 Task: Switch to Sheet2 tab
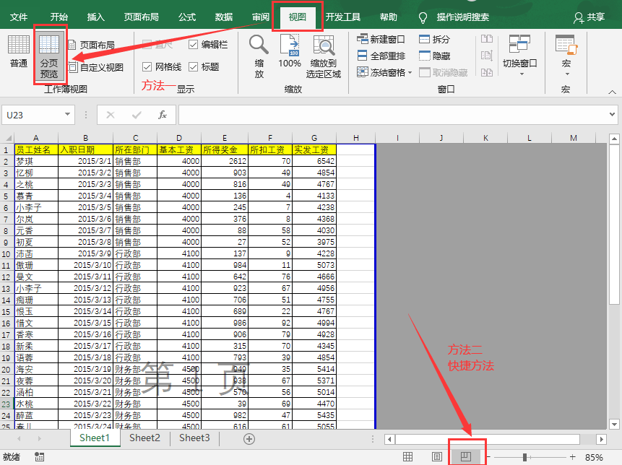coord(144,438)
